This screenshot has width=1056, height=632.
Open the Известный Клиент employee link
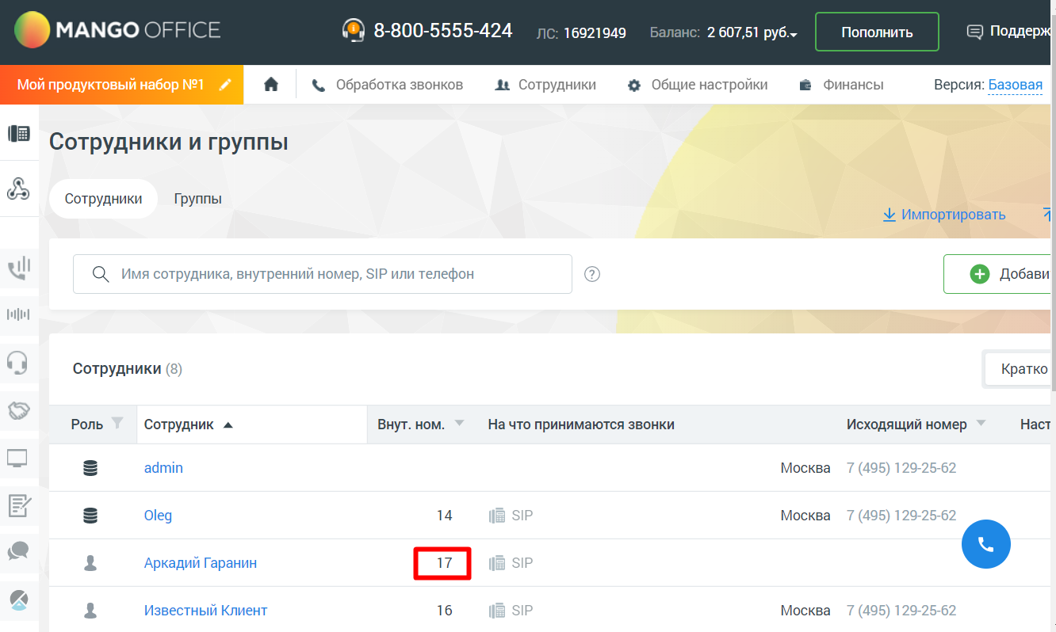[x=205, y=611]
